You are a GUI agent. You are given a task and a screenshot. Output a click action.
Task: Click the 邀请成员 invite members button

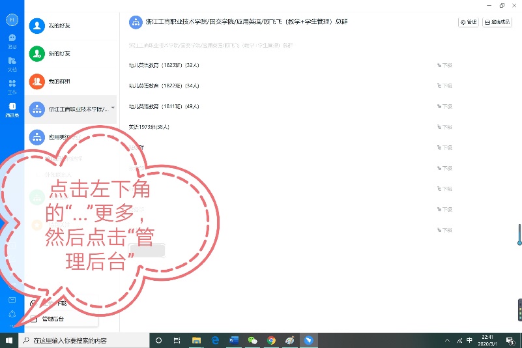point(498,22)
